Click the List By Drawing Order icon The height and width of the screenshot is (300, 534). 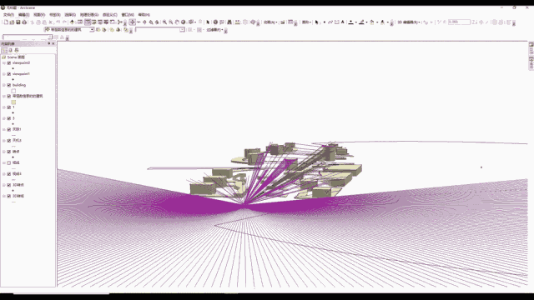(4, 50)
